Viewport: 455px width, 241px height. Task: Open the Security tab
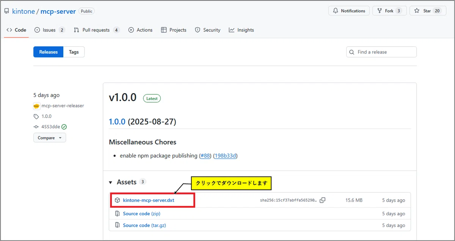[207, 30]
